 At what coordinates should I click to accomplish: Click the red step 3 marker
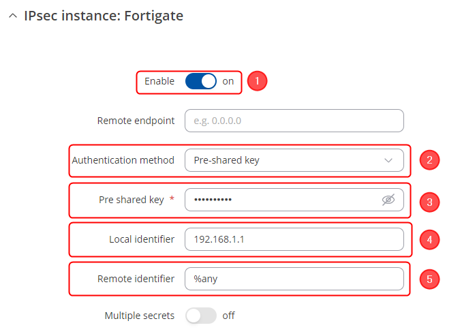click(429, 202)
